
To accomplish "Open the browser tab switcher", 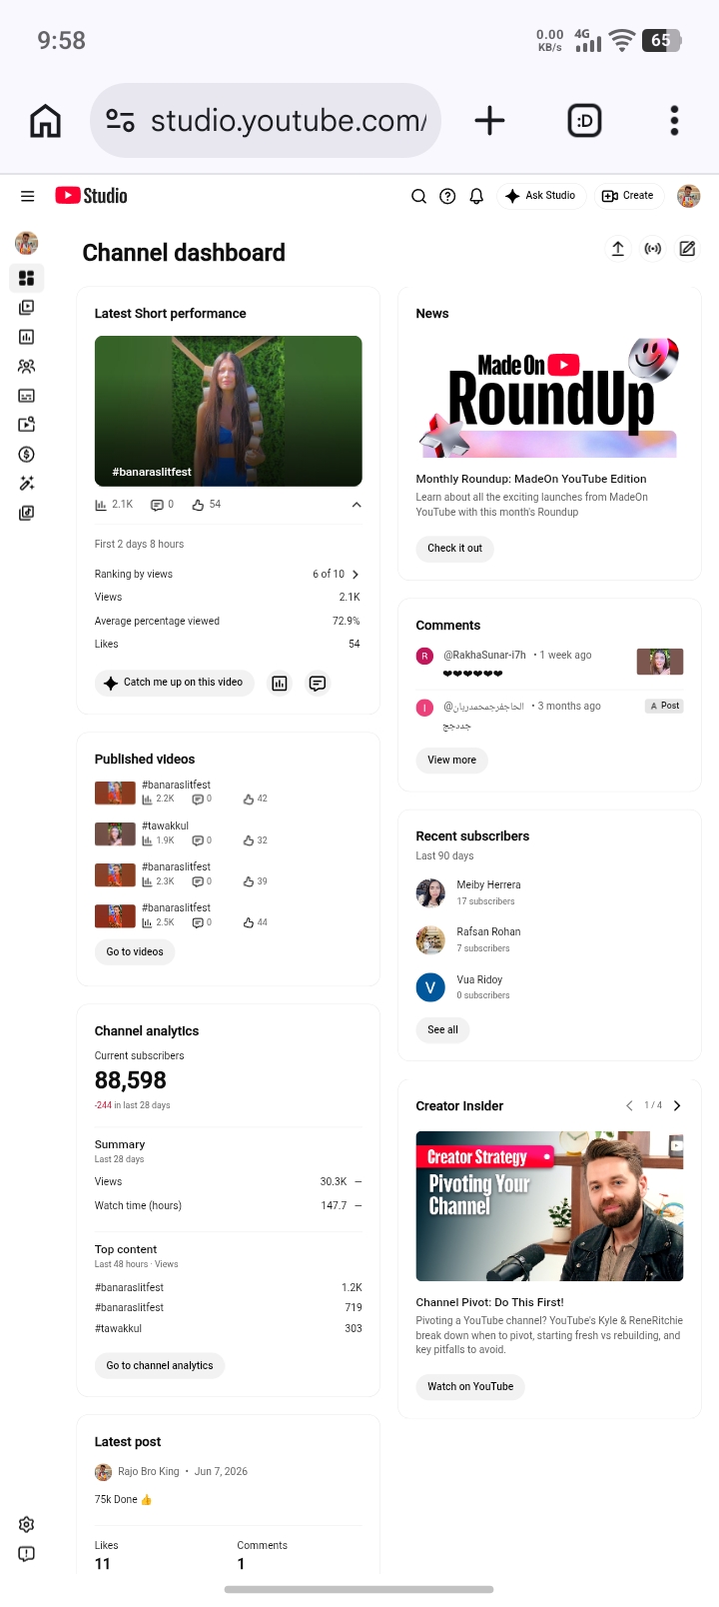I will click(x=584, y=121).
